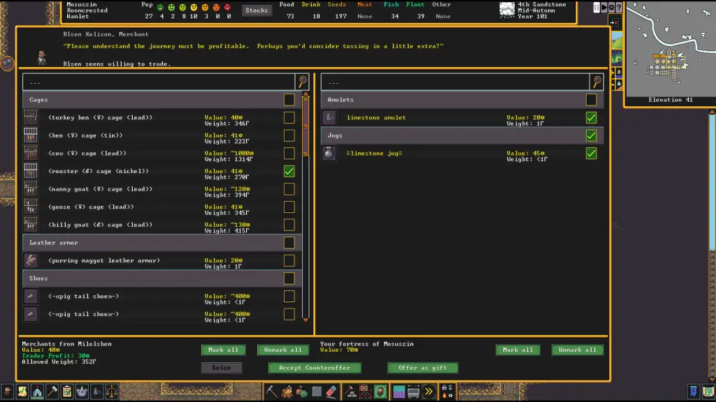Click the fortress minimap
Screen dimensions: 716x402
tap(671, 48)
